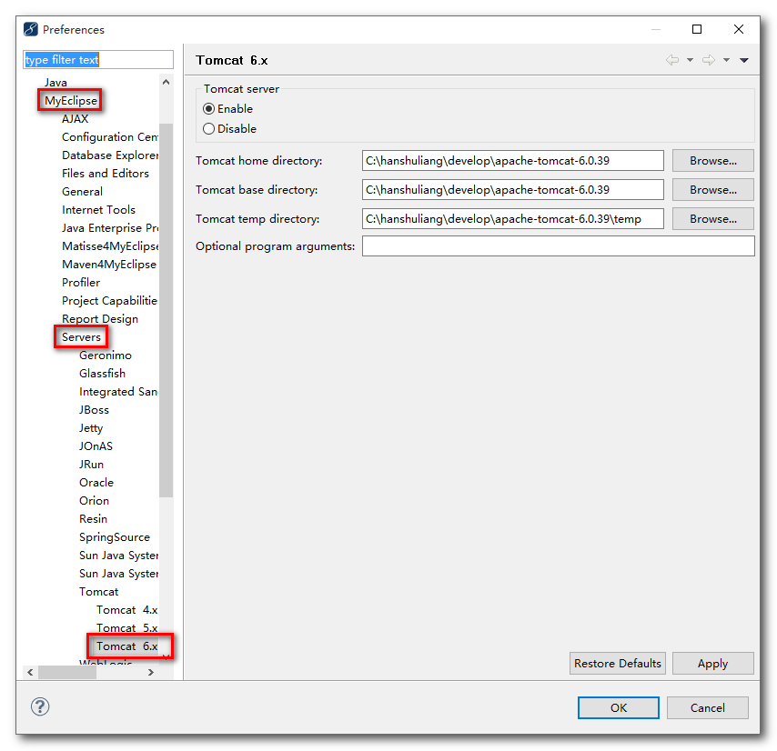
Task: Click the Tomcat base directory field
Action: [513, 190]
